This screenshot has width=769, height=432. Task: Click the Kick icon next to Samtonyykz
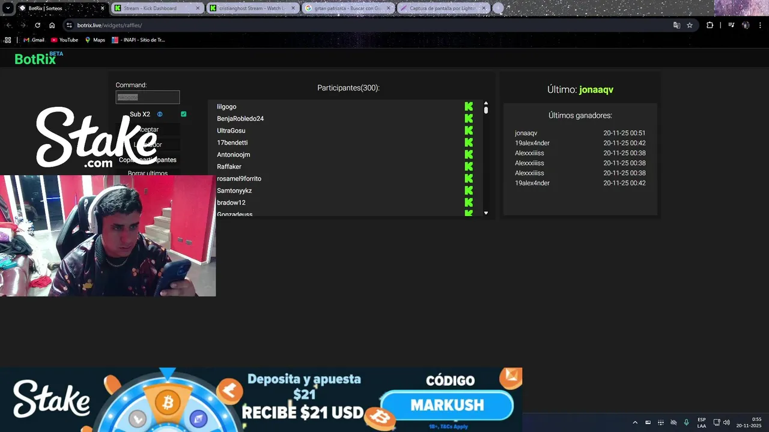point(469,190)
